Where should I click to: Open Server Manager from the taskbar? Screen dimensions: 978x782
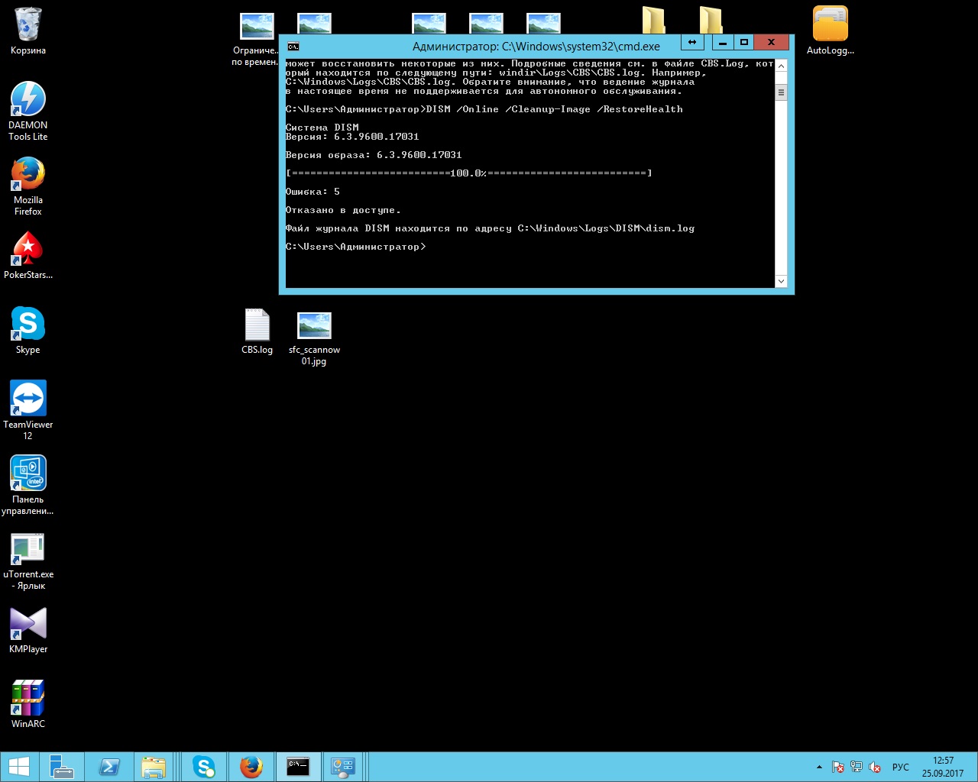coord(60,767)
